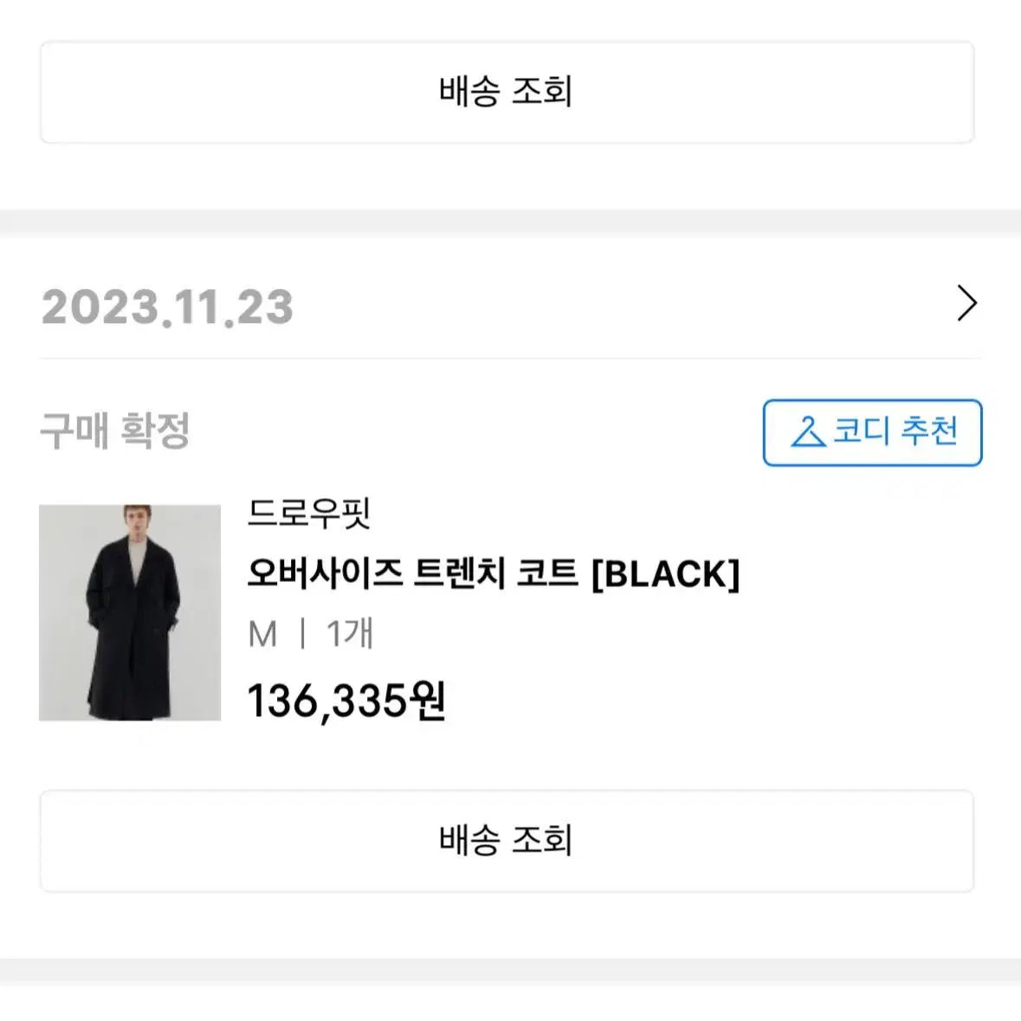
Task: Visit the 드로우핏 brand page
Action: pos(309,513)
